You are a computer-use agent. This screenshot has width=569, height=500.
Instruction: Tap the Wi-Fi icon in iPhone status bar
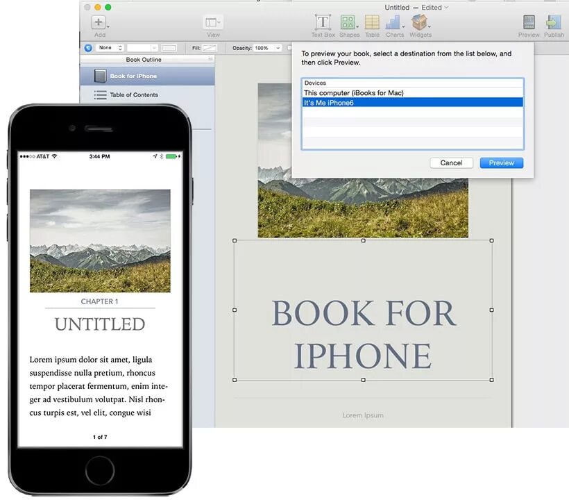point(54,156)
